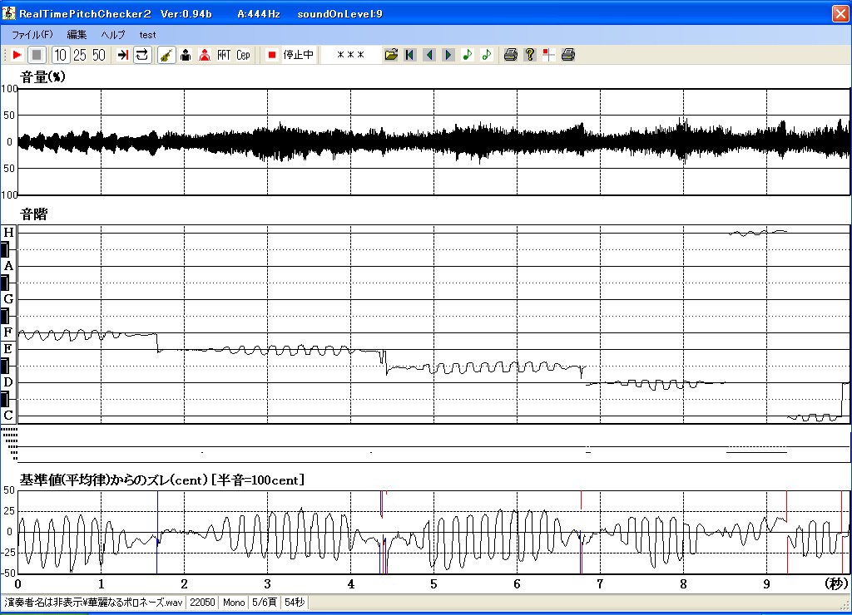Click the E key on piano scale
The width and height of the screenshot is (852, 615).
(x=8, y=348)
